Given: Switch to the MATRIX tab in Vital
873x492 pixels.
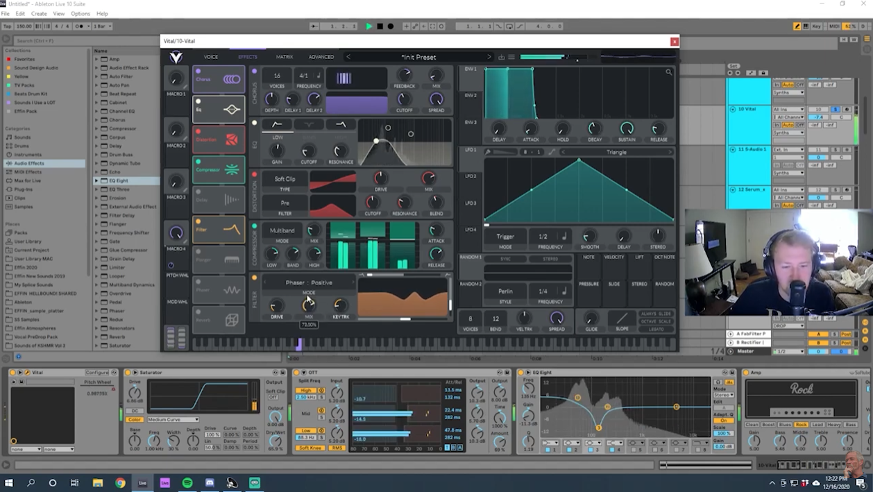Looking at the screenshot, I should [x=285, y=57].
